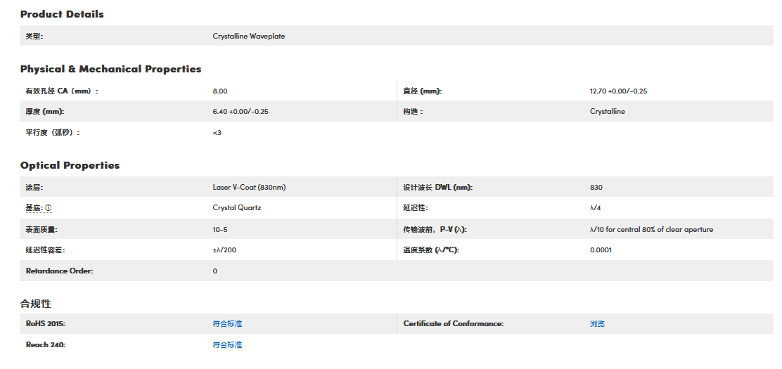Click the info icon beside 基底 label
The image size is (782, 369).
click(x=49, y=209)
